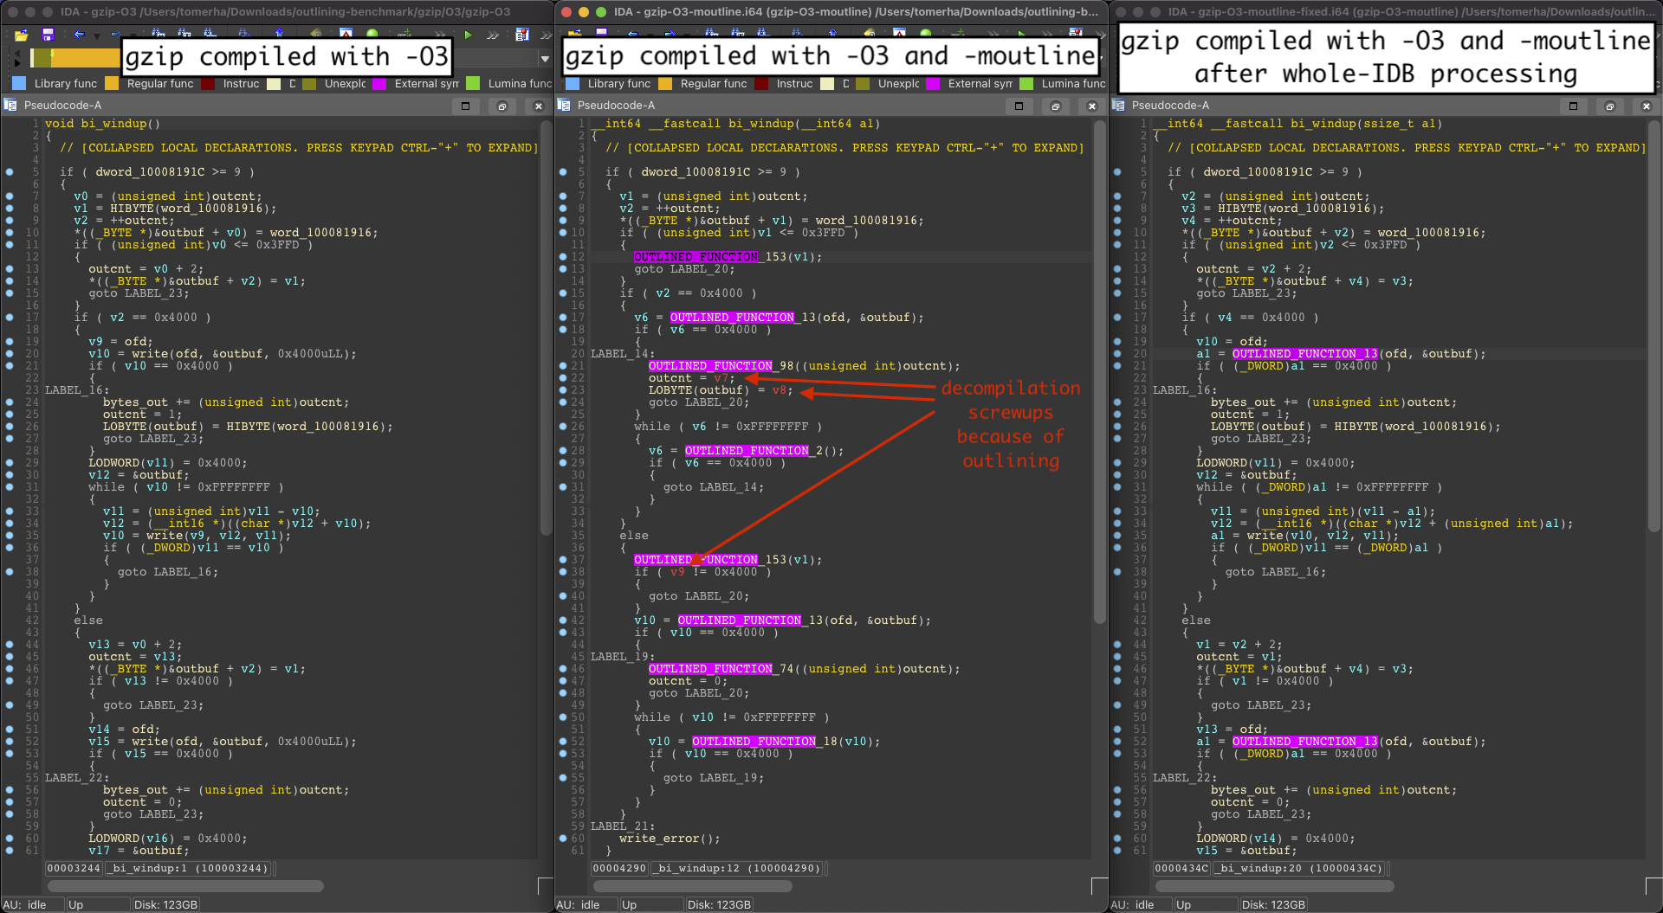Screen dimensions: 1663x913
Task: Select Pseudocode-A tab in middle window
Action: (616, 106)
